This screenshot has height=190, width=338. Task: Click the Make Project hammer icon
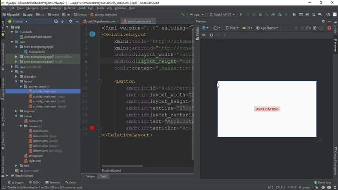[183, 15]
